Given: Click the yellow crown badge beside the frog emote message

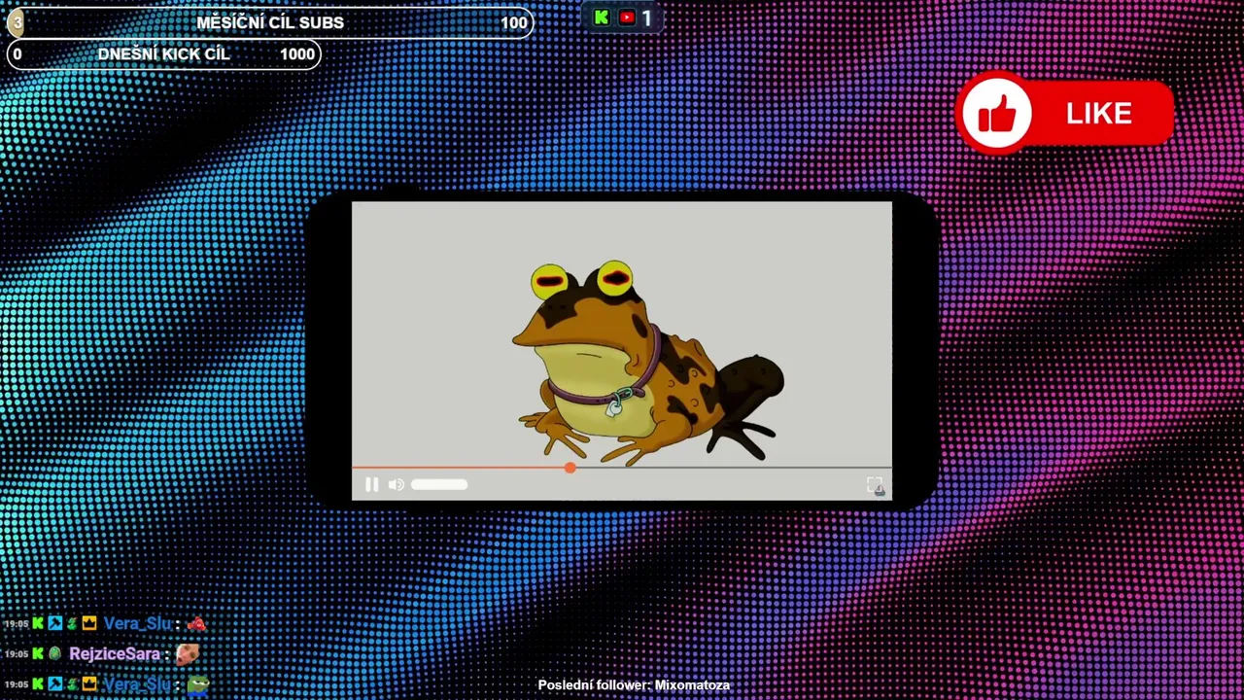Looking at the screenshot, I should [88, 684].
